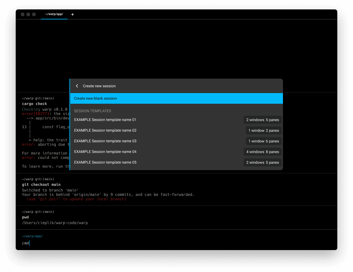Click the 2 windows 5 panes badge for template 05

tap(263, 162)
